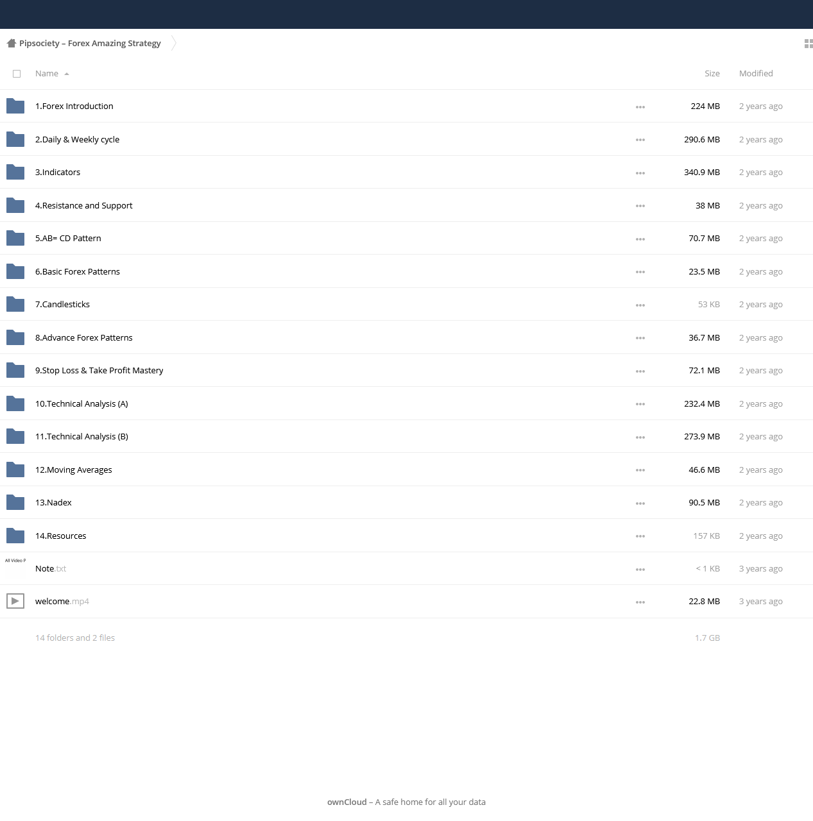Play the welcome.mp4 file name
Viewport: 813px width, 821px height.
tap(62, 602)
